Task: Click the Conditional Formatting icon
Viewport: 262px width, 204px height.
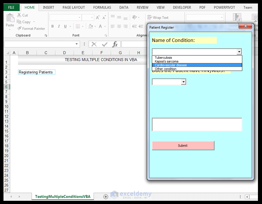Action: [x=237, y=18]
